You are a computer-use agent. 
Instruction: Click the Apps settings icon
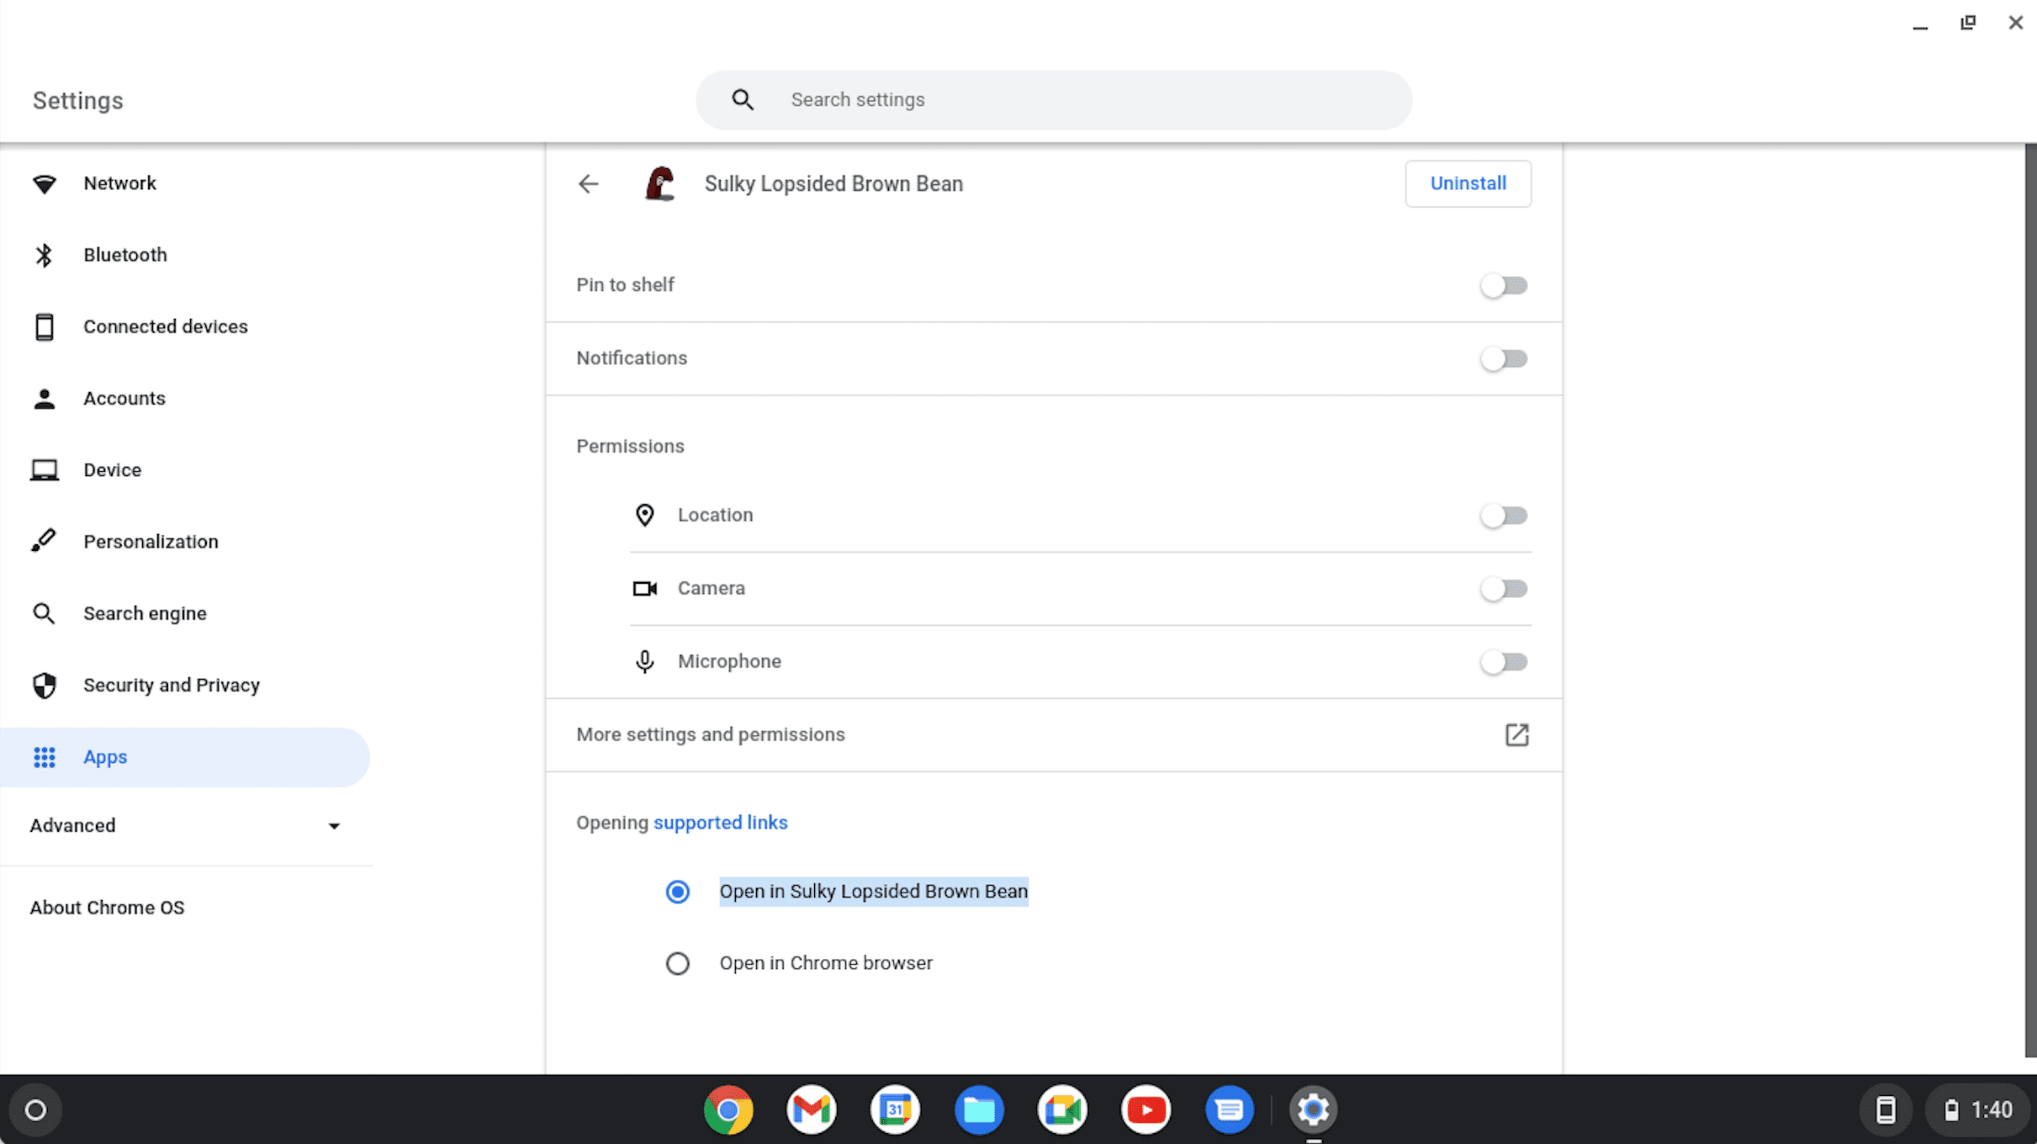coord(45,756)
